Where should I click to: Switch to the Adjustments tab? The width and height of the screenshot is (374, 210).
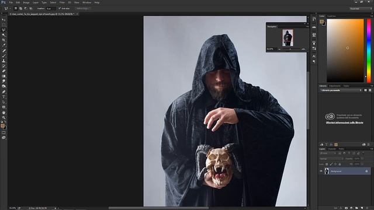coord(335,86)
